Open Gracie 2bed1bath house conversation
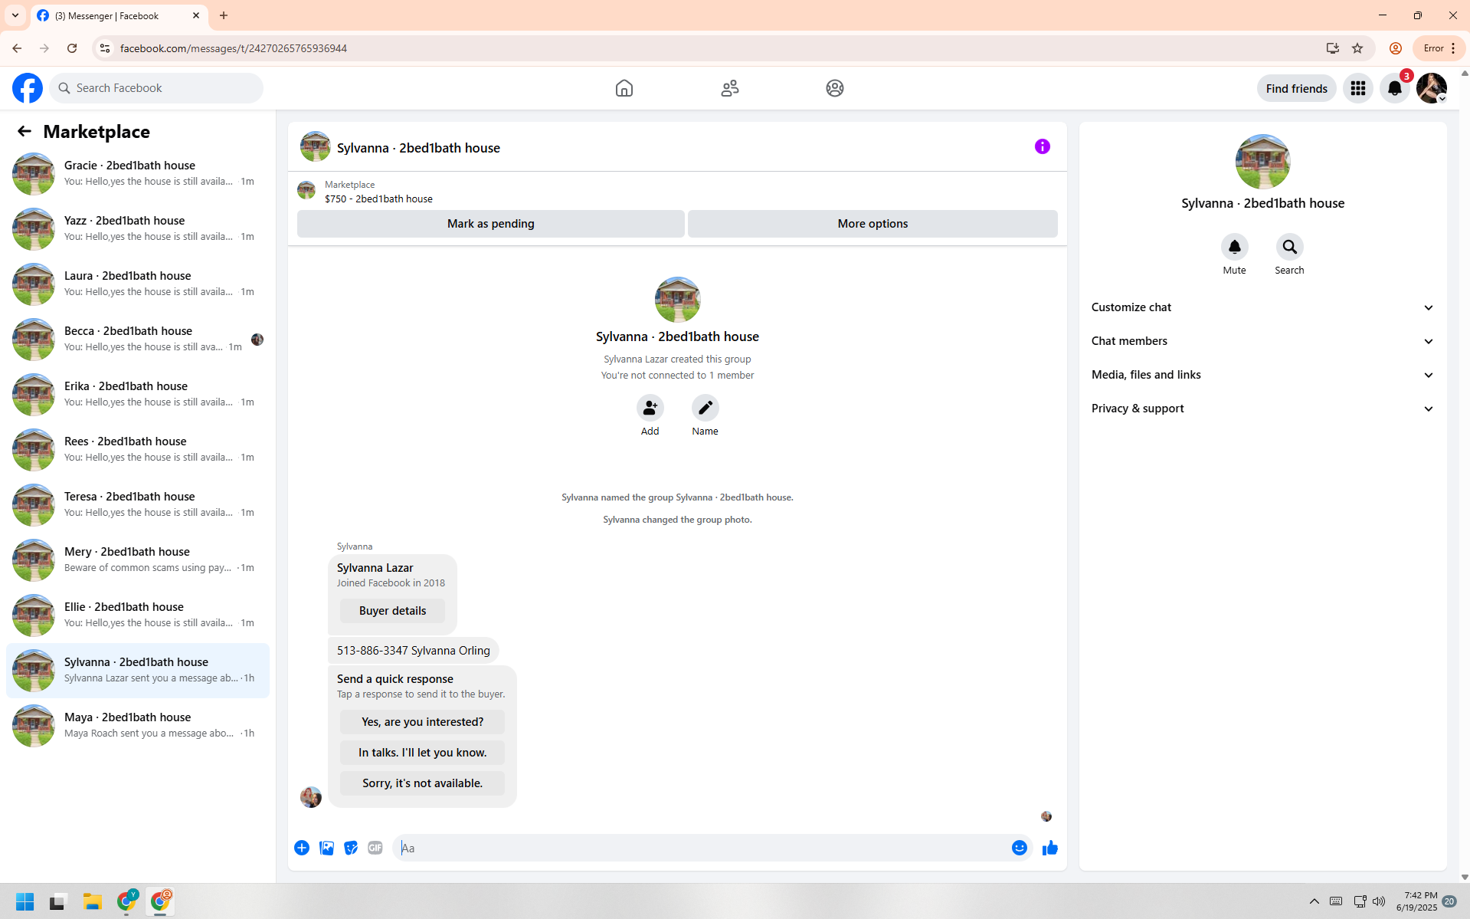Image resolution: width=1470 pixels, height=919 pixels. click(138, 173)
